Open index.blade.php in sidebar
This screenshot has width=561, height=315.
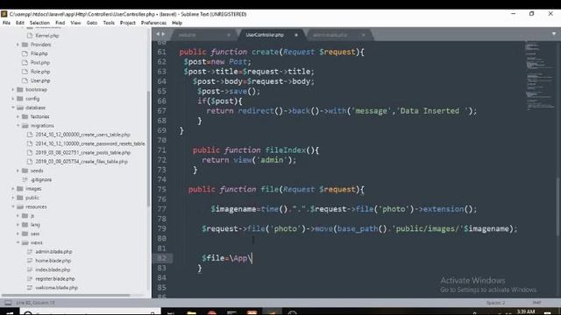53,269
